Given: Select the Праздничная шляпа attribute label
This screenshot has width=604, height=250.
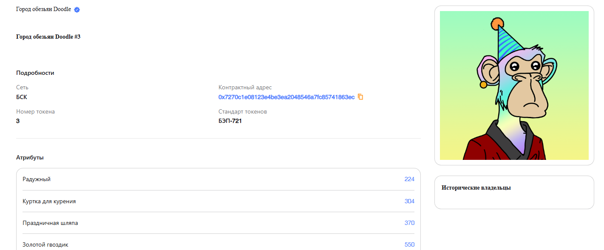Looking at the screenshot, I should (50, 223).
